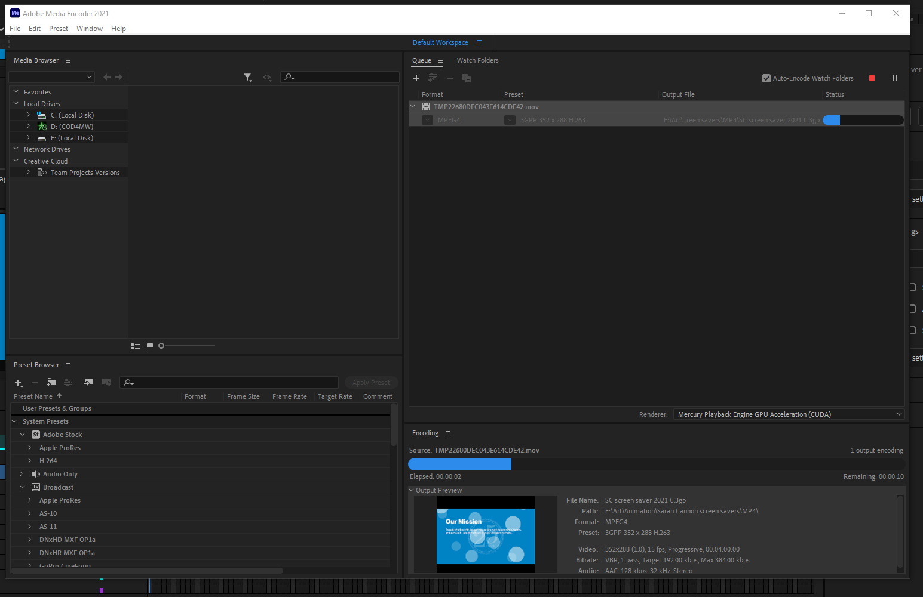Uncheck Auto-Encode Watch Folders

click(x=766, y=78)
